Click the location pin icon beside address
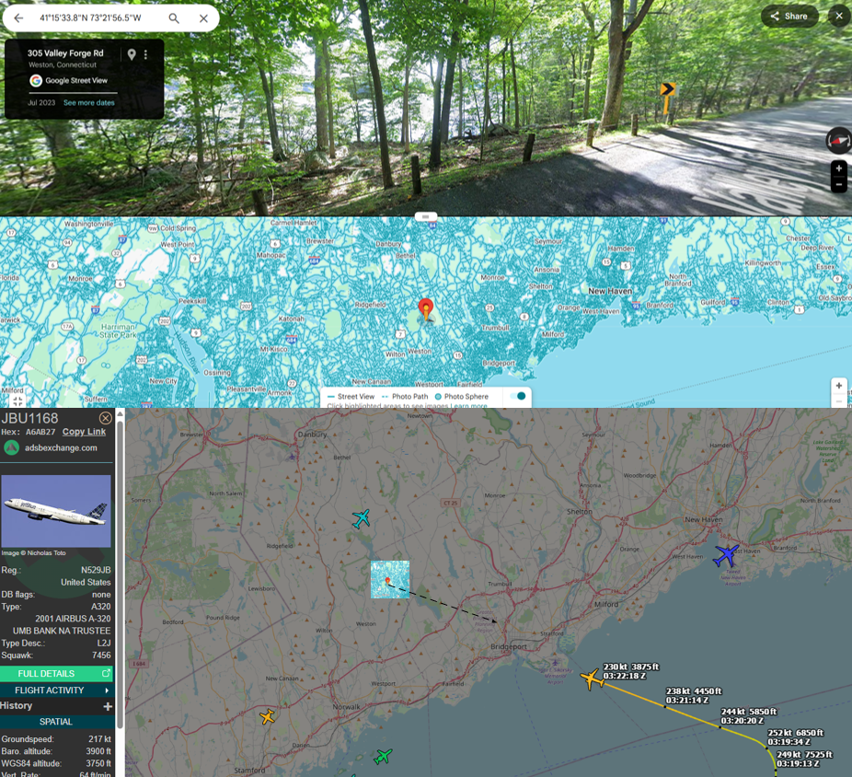 point(132,55)
